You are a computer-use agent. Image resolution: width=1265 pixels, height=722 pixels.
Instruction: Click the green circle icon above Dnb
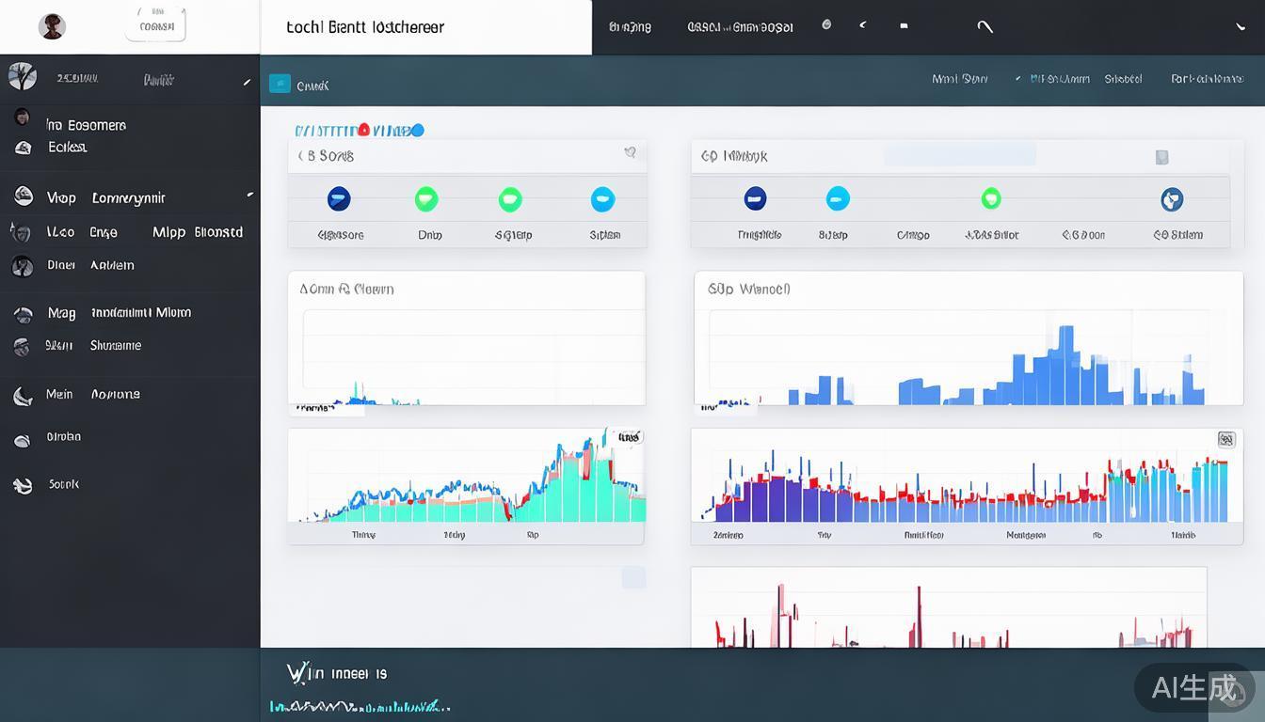point(426,198)
